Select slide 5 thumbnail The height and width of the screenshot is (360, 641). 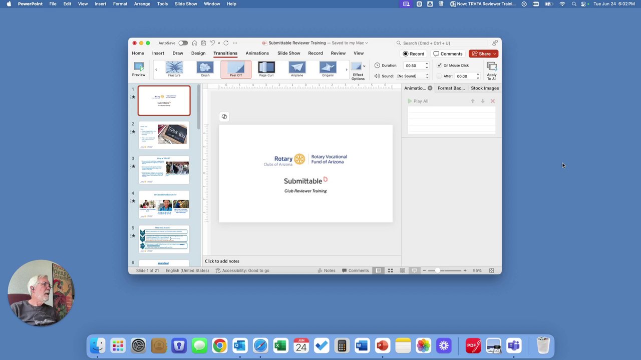coord(164,239)
